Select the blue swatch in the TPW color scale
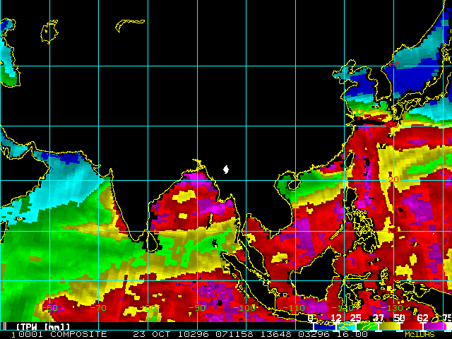The image size is (452, 339). pos(323,326)
